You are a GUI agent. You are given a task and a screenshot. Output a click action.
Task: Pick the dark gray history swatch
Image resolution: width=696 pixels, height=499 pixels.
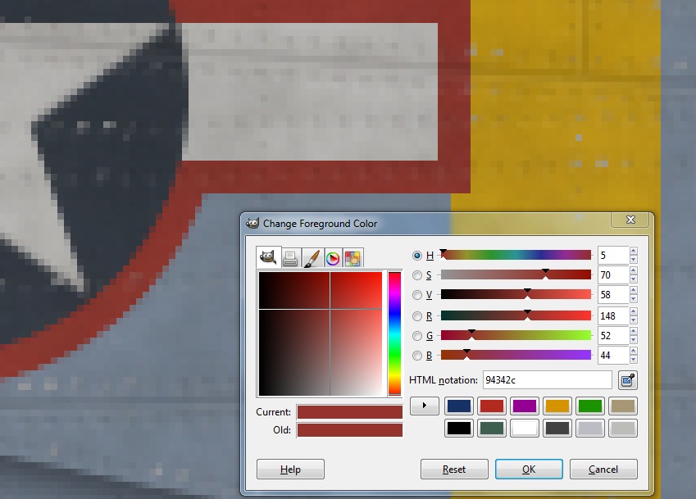click(557, 428)
